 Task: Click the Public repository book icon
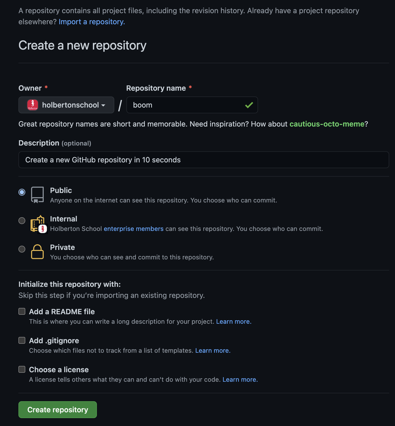[37, 195]
